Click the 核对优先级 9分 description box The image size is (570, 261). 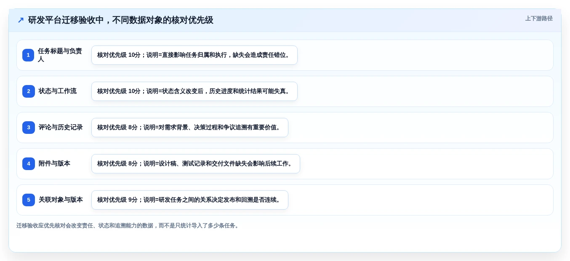(190, 200)
